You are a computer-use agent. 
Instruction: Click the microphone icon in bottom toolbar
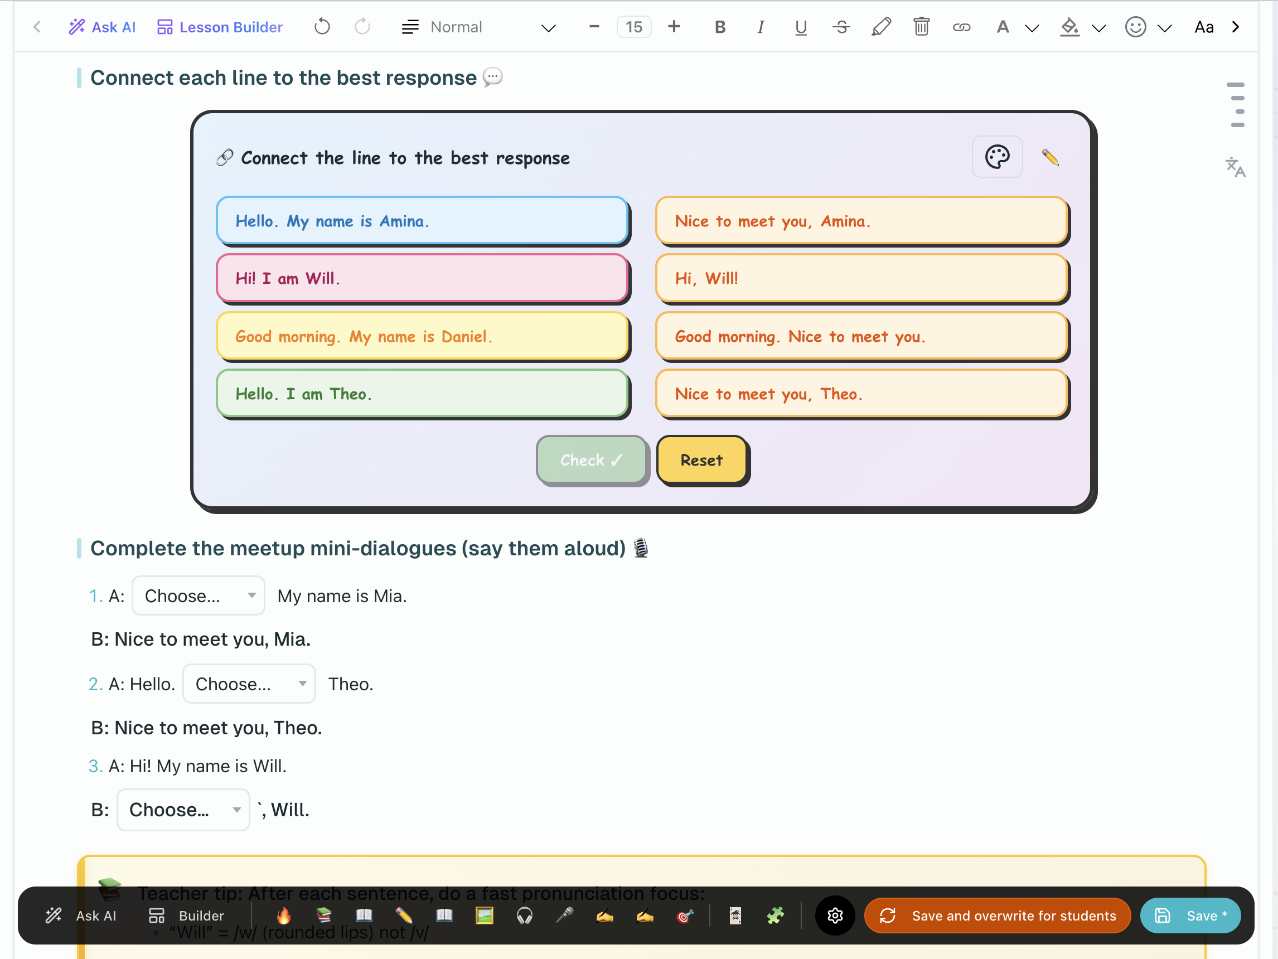click(x=564, y=916)
